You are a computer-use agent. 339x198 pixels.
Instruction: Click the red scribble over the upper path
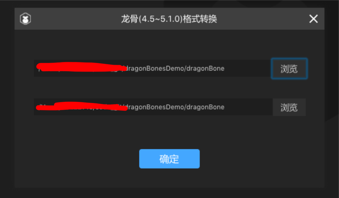(82, 67)
